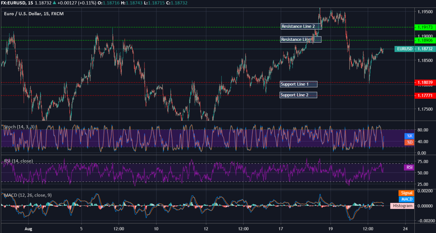Screen dimensions: 436x233
Task: Click the C:1.18732 close value in header
Action: (177, 3)
